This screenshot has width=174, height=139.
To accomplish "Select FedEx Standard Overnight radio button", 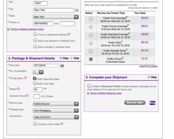I will (91, 35).
